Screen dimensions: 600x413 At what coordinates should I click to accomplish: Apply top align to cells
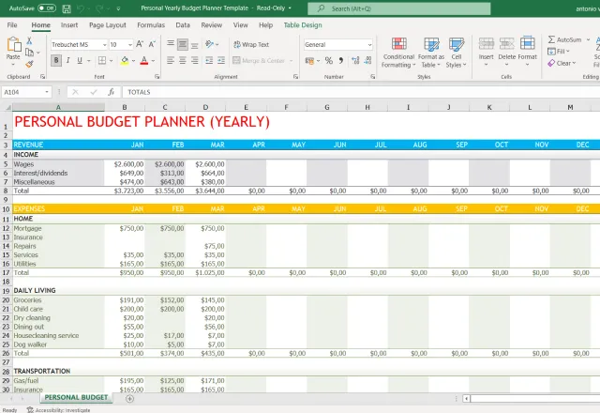pyautogui.click(x=171, y=44)
